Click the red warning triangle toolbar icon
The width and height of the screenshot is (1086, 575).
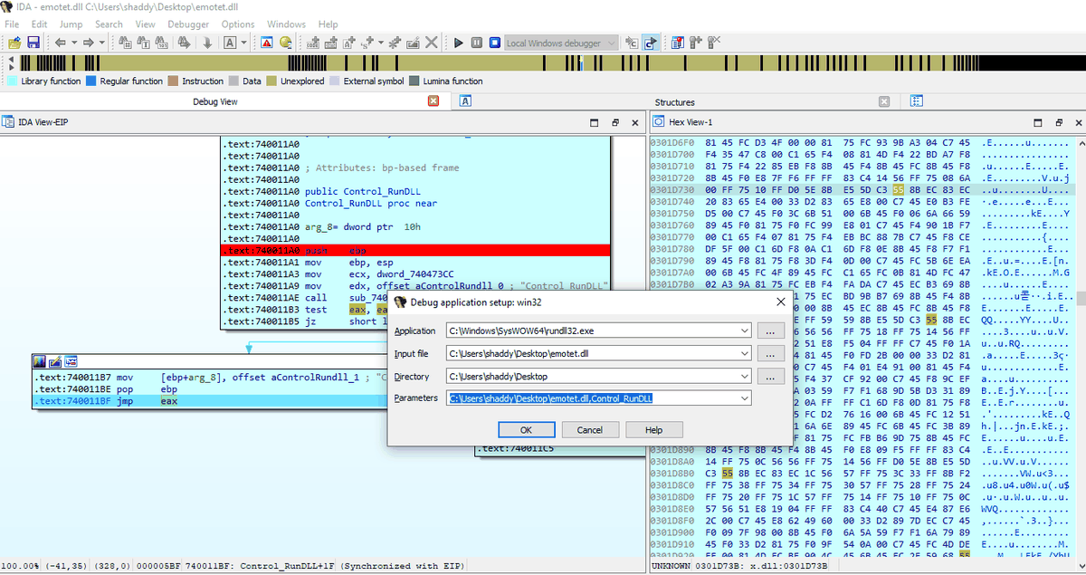point(267,43)
